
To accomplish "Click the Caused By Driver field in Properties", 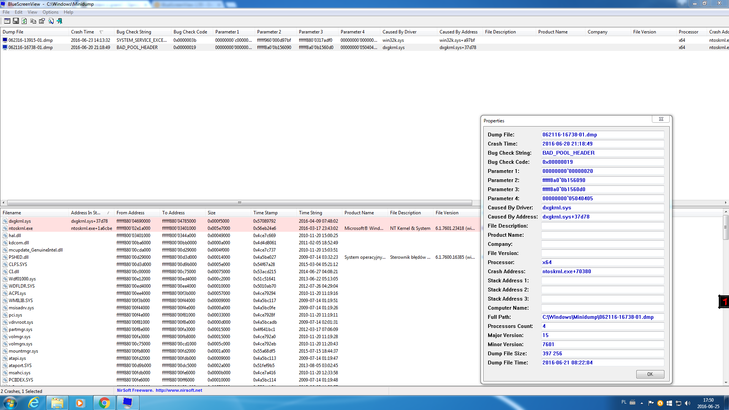I will click(602, 207).
